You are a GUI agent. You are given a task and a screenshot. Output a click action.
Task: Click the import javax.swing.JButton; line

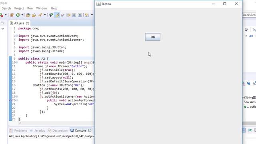point(42,47)
